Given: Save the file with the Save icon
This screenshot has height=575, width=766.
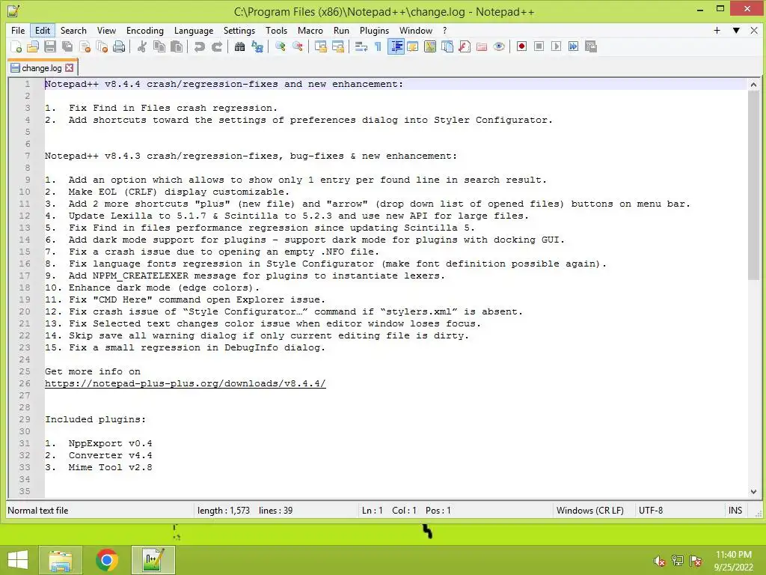Looking at the screenshot, I should pos(50,46).
